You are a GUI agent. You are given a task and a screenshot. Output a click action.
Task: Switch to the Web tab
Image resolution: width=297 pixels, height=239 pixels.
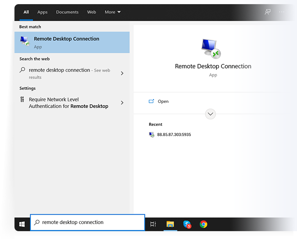click(x=91, y=12)
